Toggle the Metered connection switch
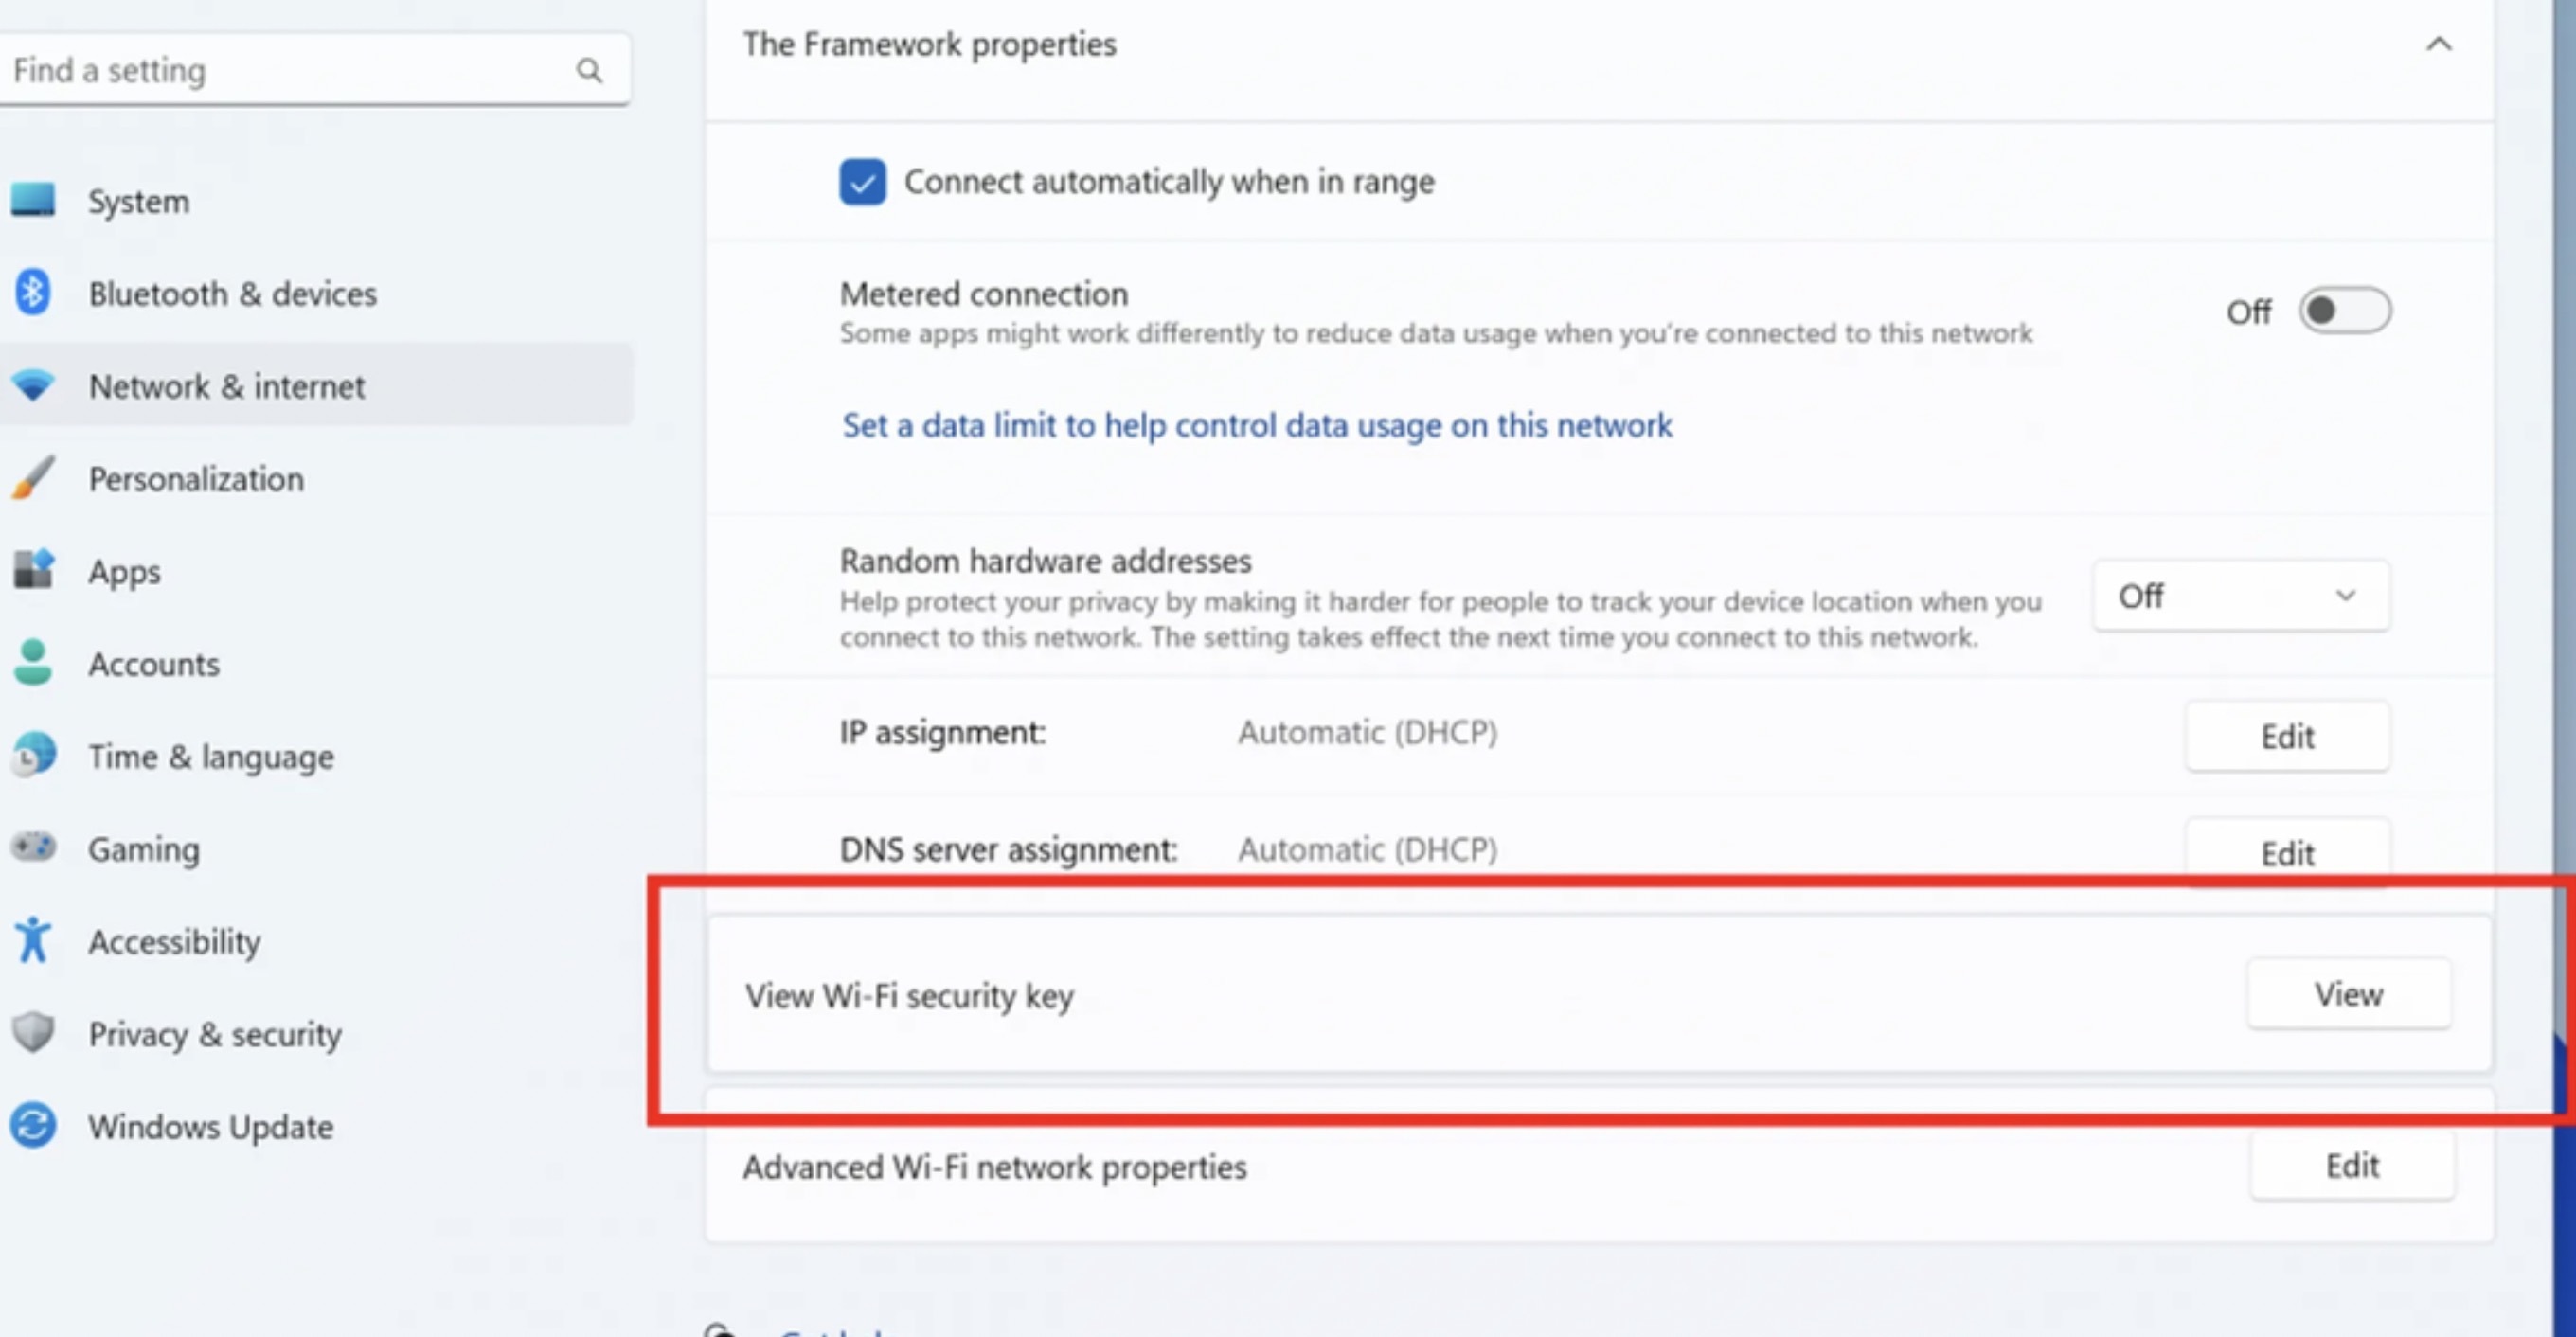This screenshot has height=1337, width=2576. pos(2343,311)
